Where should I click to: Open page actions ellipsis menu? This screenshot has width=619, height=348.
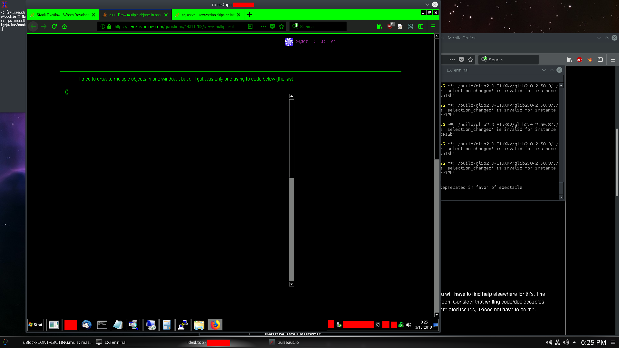[263, 26]
